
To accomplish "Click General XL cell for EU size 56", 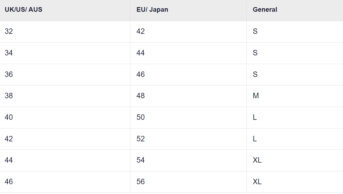I will [257, 182].
